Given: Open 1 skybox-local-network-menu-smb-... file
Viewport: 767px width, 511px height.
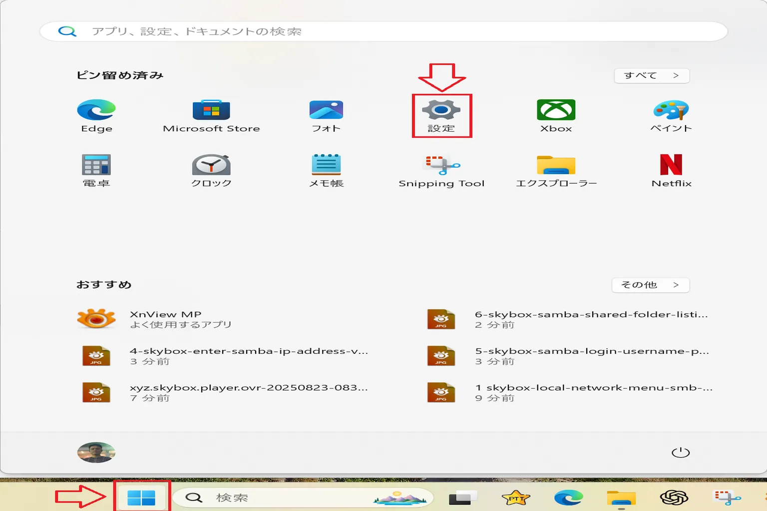Looking at the screenshot, I should tap(570, 393).
